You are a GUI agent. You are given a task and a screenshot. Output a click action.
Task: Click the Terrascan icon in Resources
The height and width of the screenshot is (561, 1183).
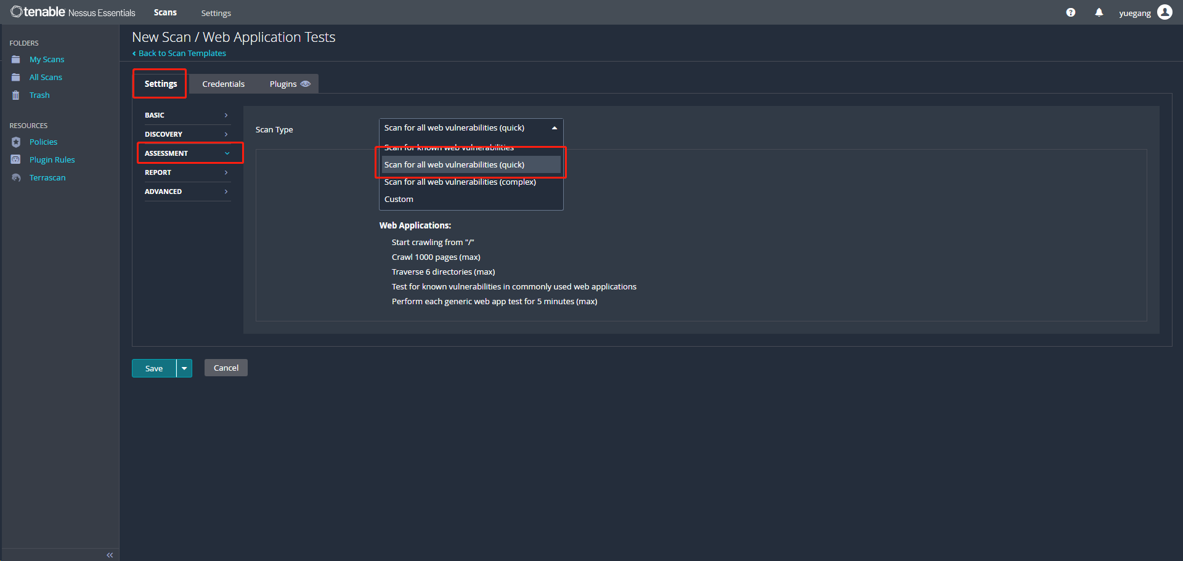coord(16,177)
